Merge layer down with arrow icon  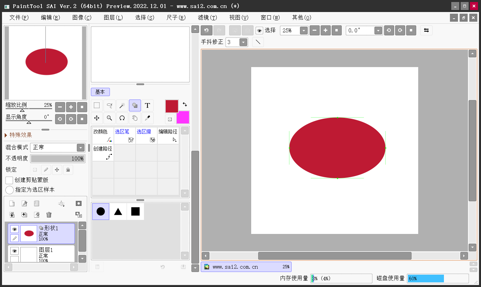pos(12,215)
